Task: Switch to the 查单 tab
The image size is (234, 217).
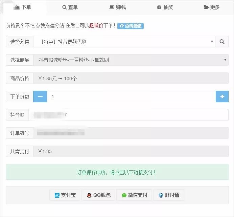Action: pos(70,7)
